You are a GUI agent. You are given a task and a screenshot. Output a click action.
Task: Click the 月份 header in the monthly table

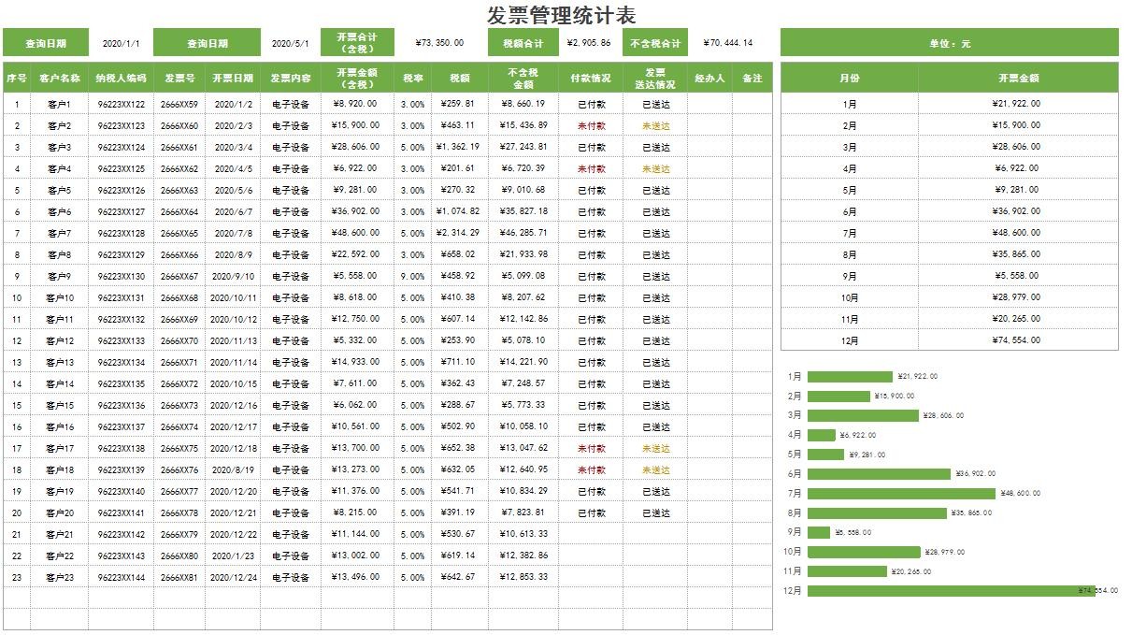(x=849, y=79)
